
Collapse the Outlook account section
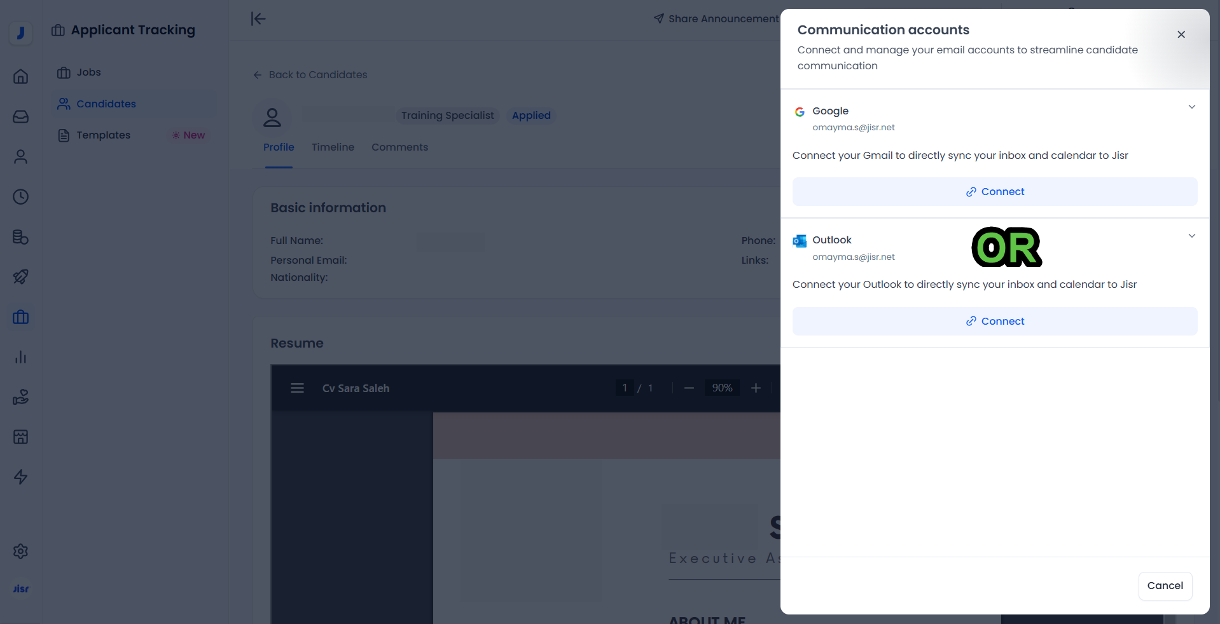click(1191, 236)
